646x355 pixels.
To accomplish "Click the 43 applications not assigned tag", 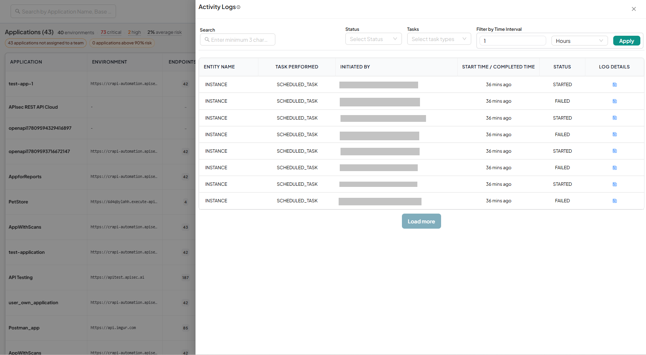I will click(46, 43).
